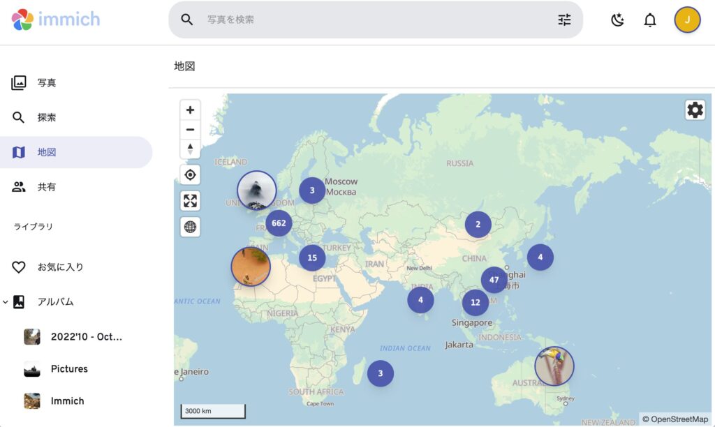Enter fullscreen map view
This screenshot has height=427, width=715.
click(x=190, y=201)
